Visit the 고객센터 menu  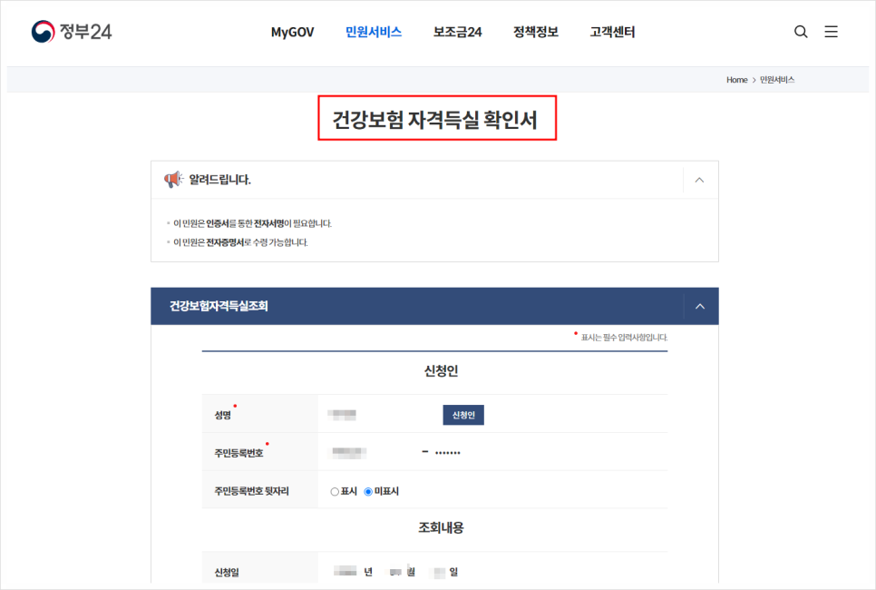tap(610, 32)
